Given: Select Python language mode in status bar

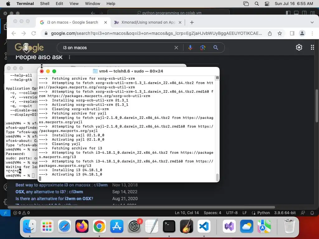Looking at the screenshot, I should 264,213.
